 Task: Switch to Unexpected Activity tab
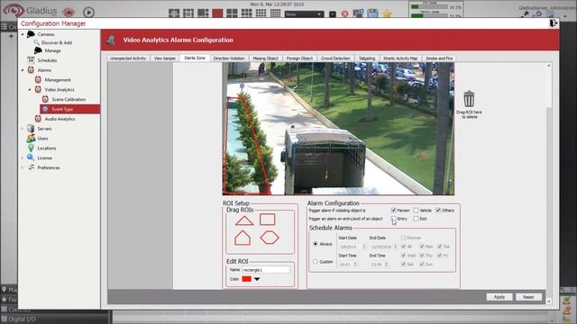click(x=128, y=58)
